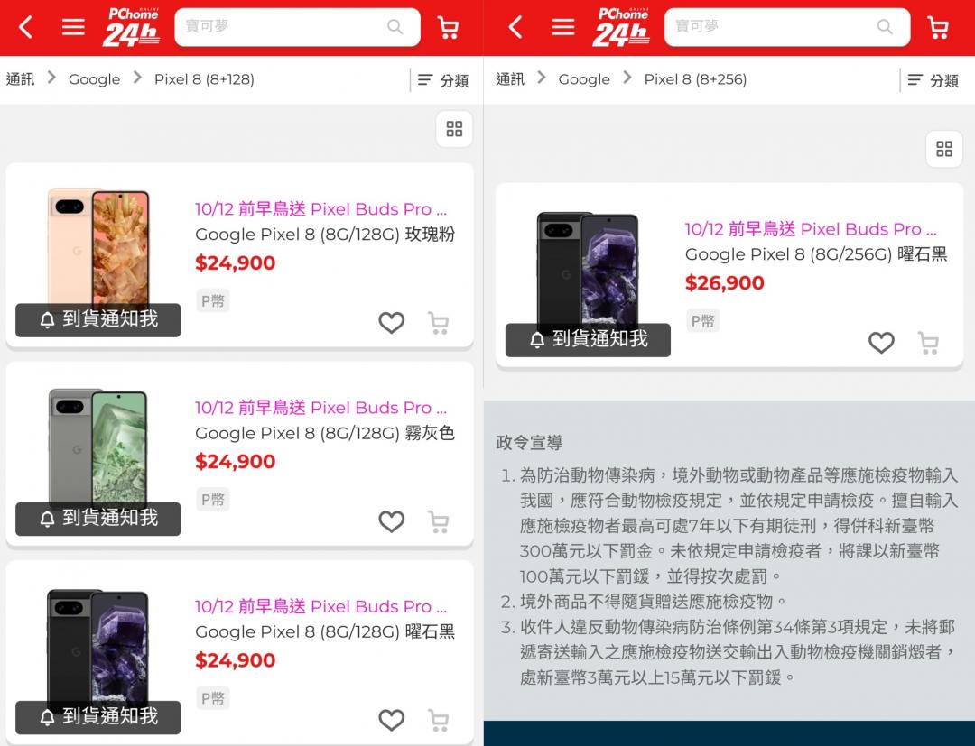Screen dimensions: 975x746
Task: Add Pixel 8 256G 曜石黑 to cart
Action: click(x=928, y=343)
